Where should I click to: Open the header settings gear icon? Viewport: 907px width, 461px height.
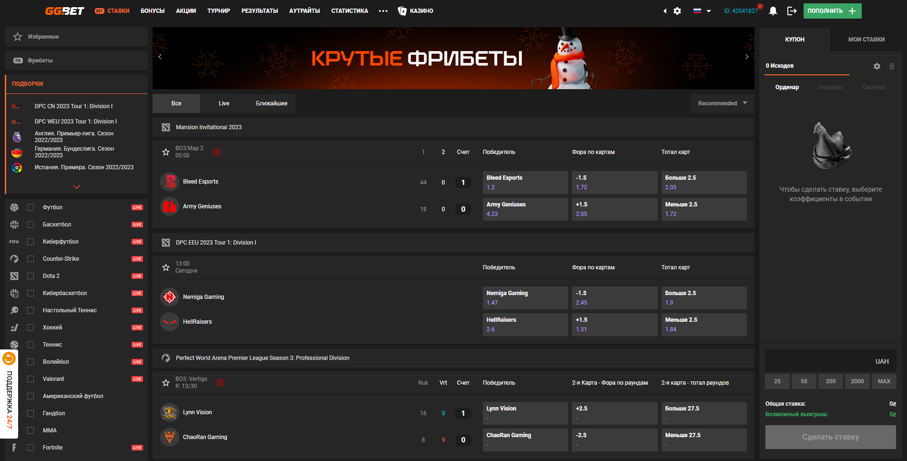(x=677, y=11)
